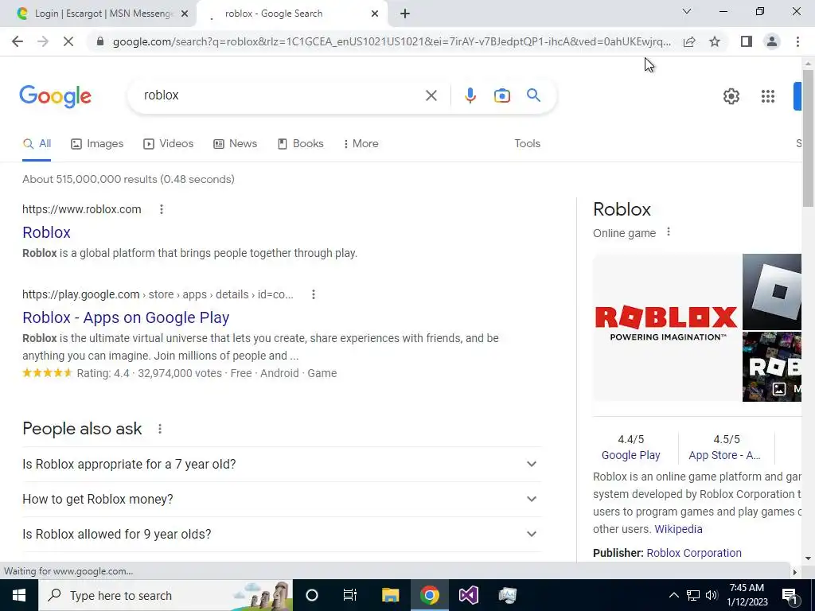This screenshot has width=815, height=611.
Task: Expand 'Is Roblox appropriate for a 7 year old?'
Action: pyautogui.click(x=282, y=464)
